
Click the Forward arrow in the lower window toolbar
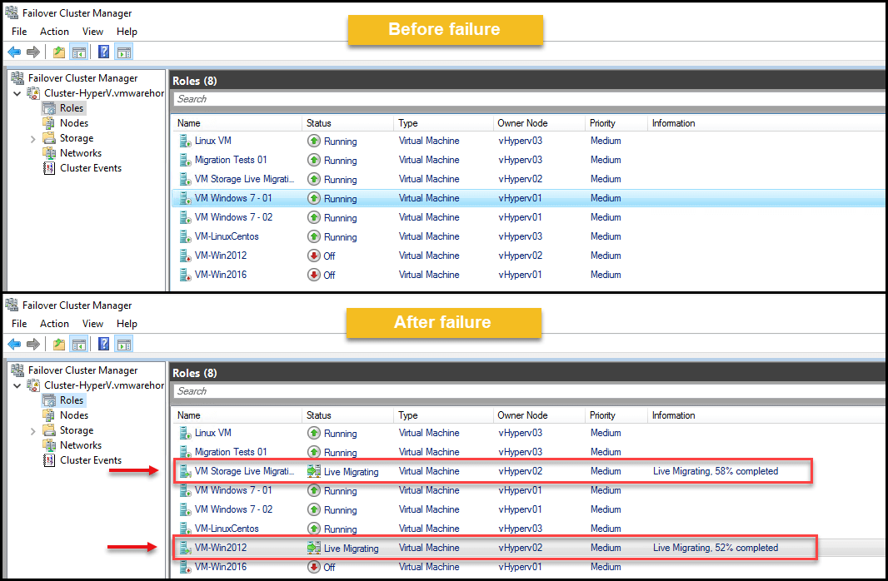33,345
